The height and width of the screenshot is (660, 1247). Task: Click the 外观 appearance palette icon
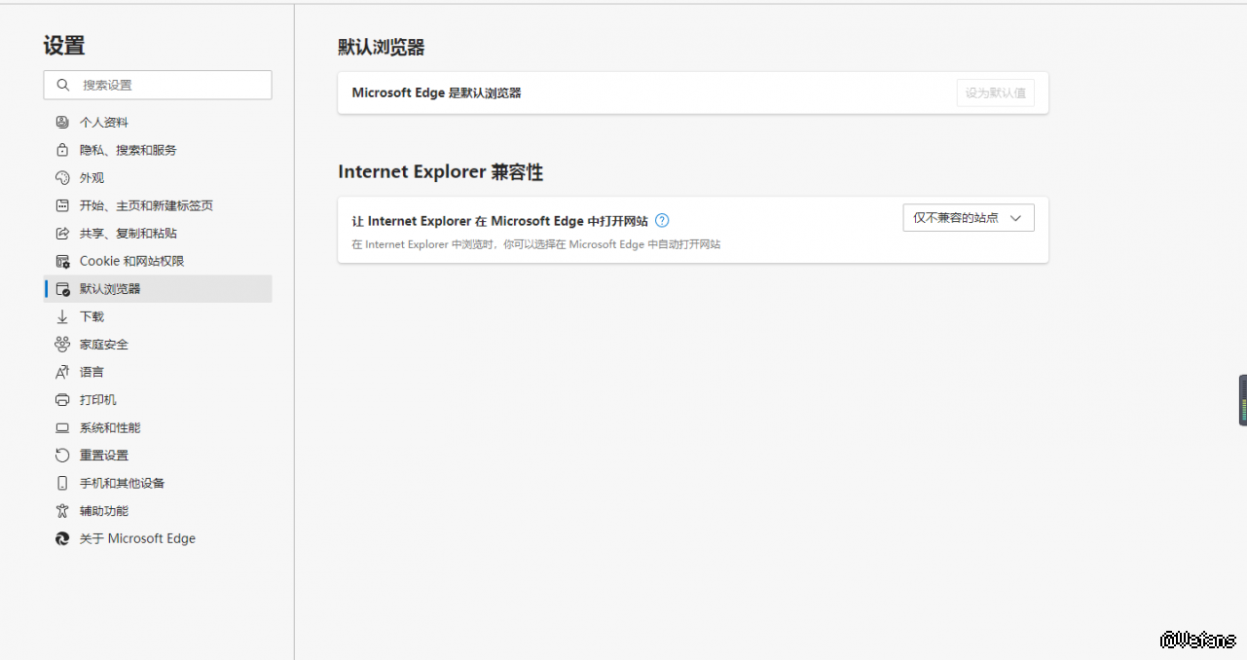point(62,178)
